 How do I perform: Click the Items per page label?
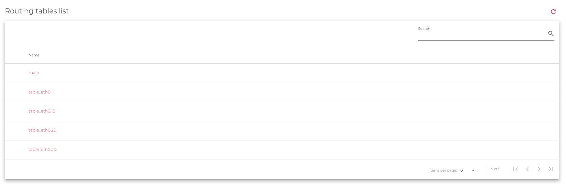(x=443, y=170)
